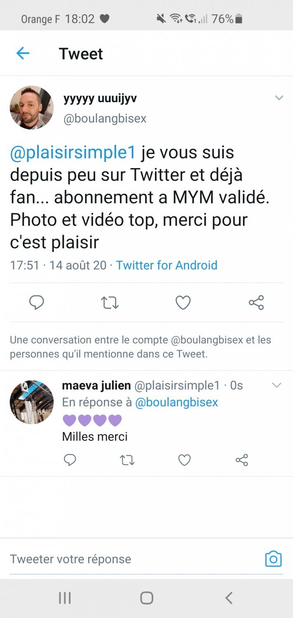
Task: Like the main tweet with the heart
Action: tap(183, 303)
